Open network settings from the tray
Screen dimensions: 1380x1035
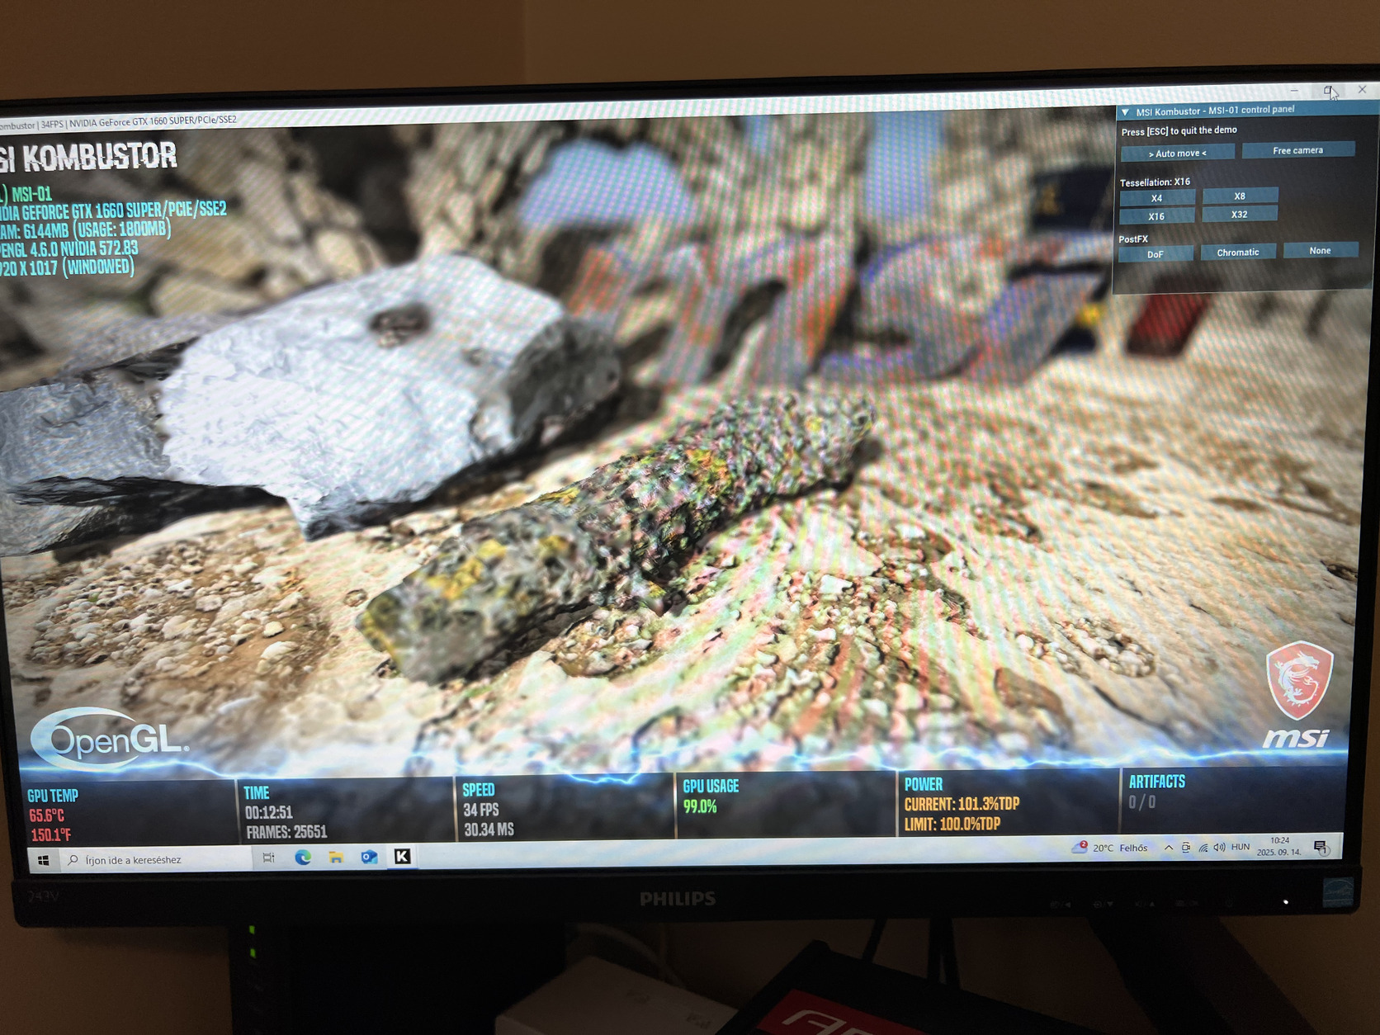click(1203, 848)
